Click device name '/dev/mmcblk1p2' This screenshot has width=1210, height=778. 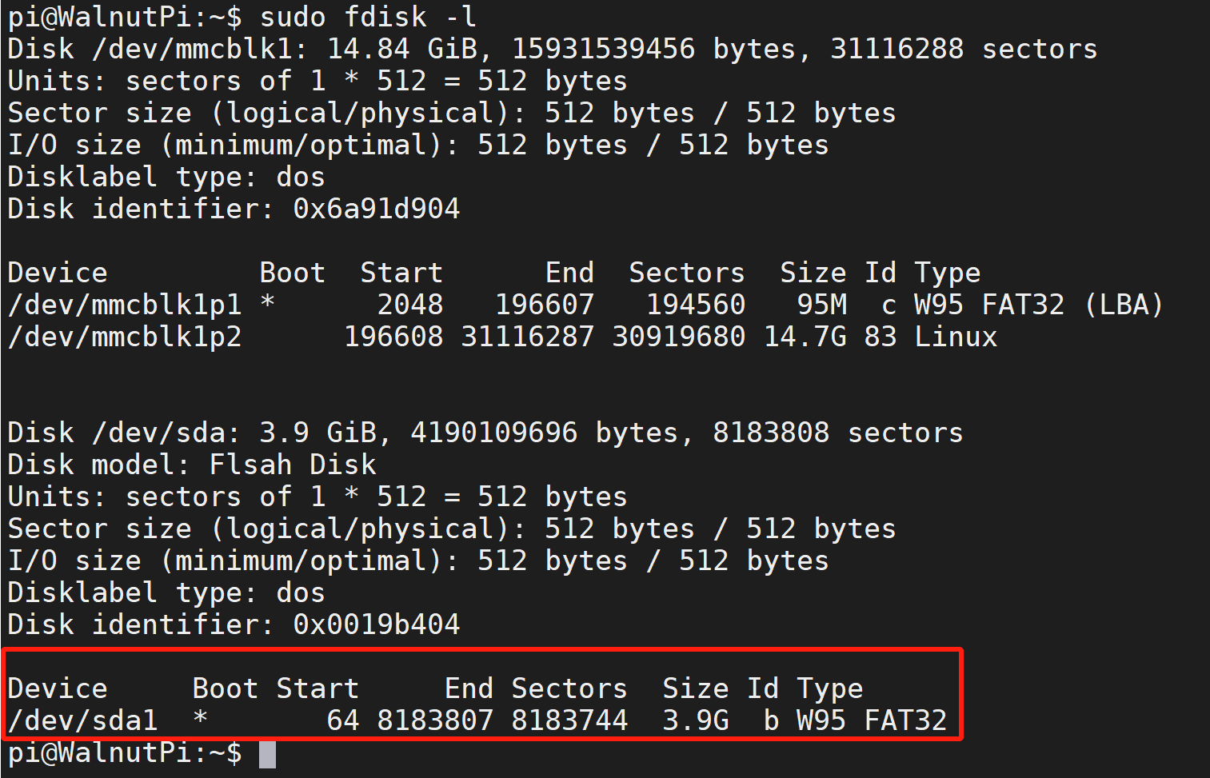click(125, 337)
